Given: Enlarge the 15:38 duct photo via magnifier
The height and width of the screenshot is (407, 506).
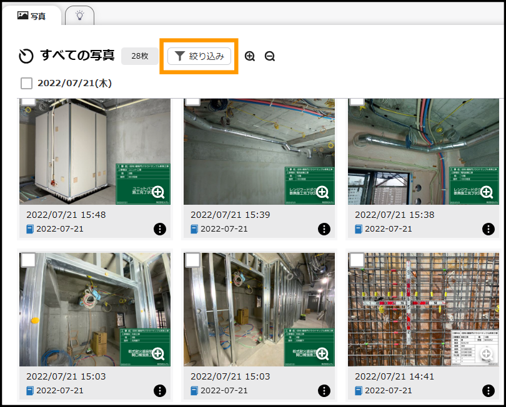Looking at the screenshot, I should [487, 192].
